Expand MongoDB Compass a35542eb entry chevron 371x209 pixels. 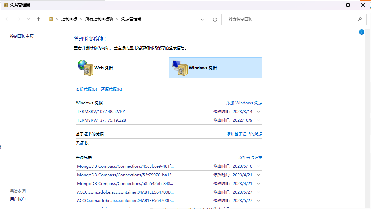(258, 184)
